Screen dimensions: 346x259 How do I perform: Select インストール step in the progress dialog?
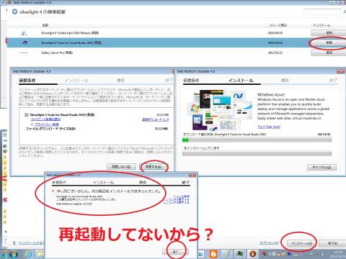[x=241, y=81]
